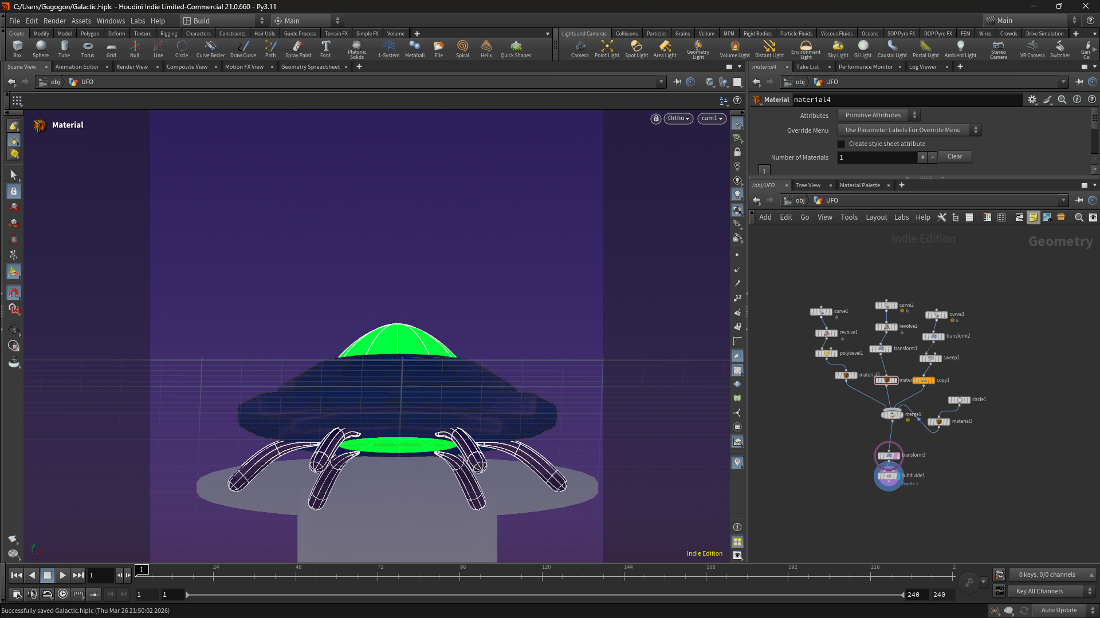Toggle real time playback clock button
The height and width of the screenshot is (618, 1100).
pyautogui.click(x=62, y=594)
